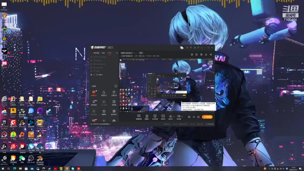The image size is (304, 171).
Task: Open Unity desktop shortcut
Action: click(x=4, y=160)
